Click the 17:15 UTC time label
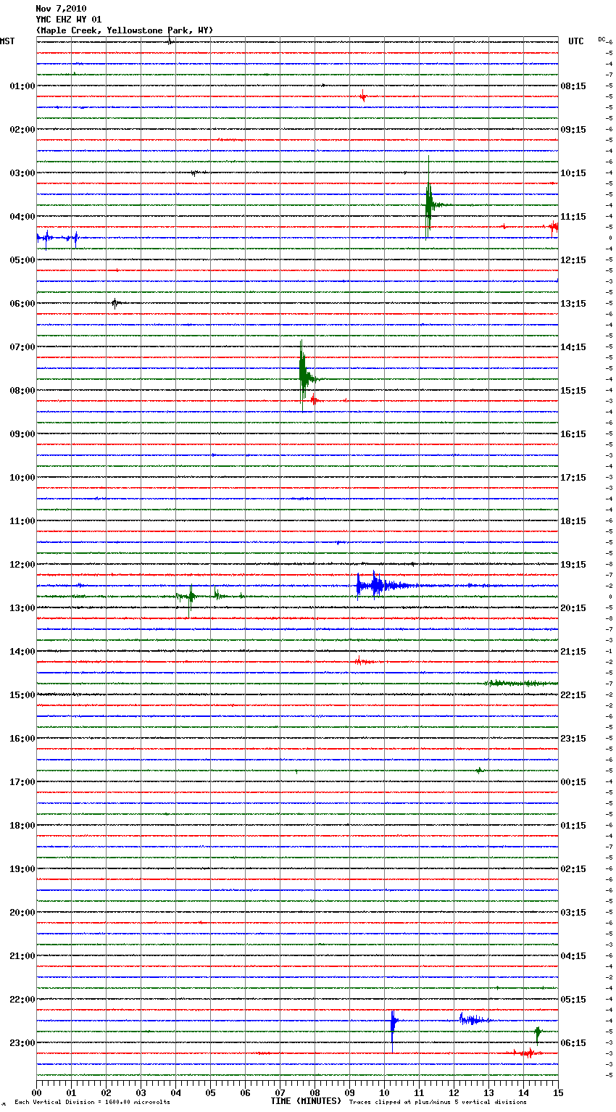 point(573,478)
